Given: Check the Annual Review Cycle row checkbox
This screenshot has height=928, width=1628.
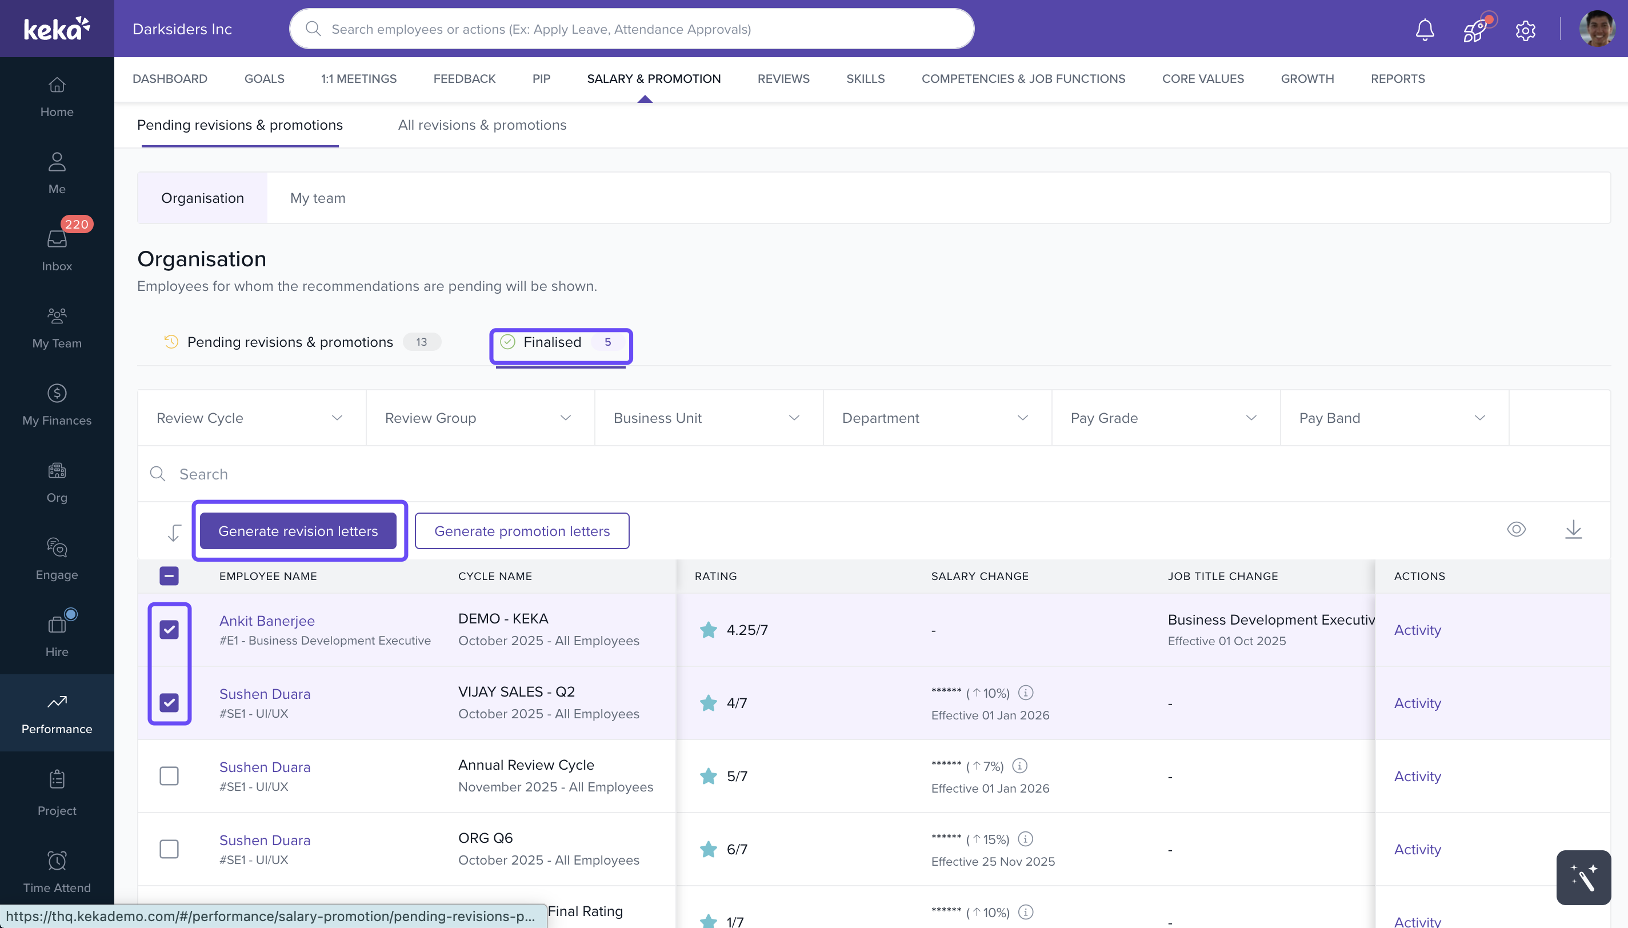Looking at the screenshot, I should click(169, 775).
